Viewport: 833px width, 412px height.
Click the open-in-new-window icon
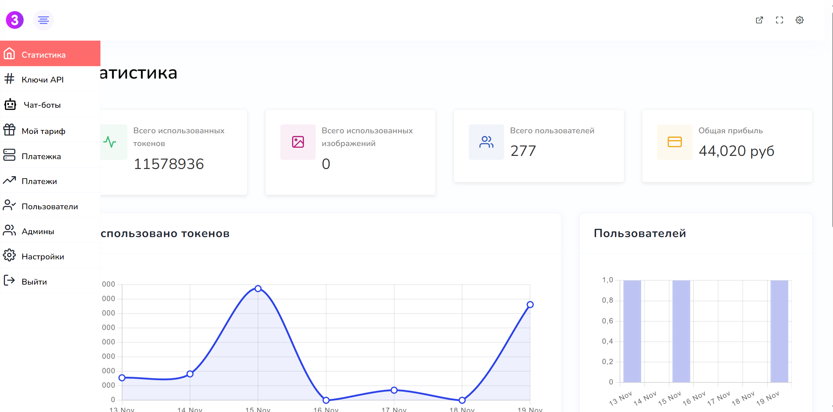tap(759, 20)
